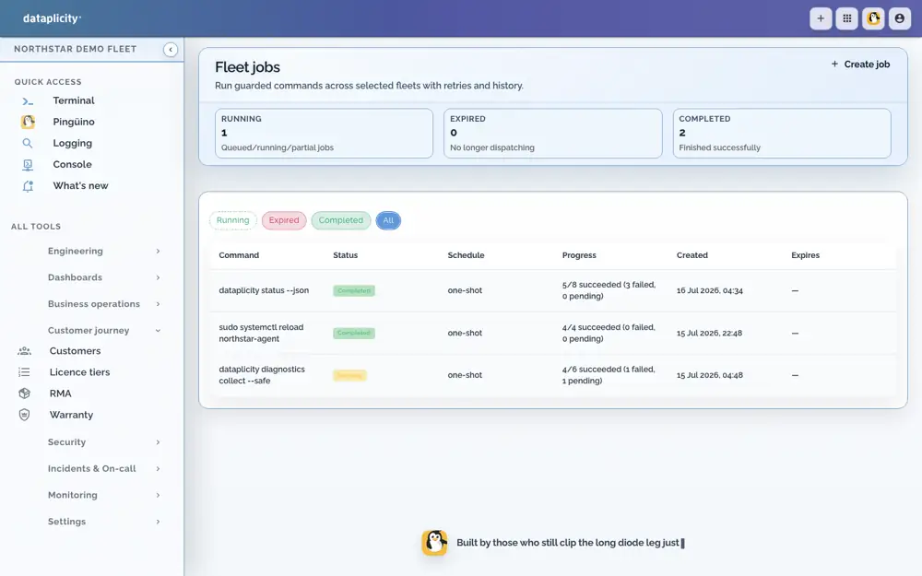Viewport: 922px width, 576px height.
Task: Open Pingüino from quick access
Action: 74,122
